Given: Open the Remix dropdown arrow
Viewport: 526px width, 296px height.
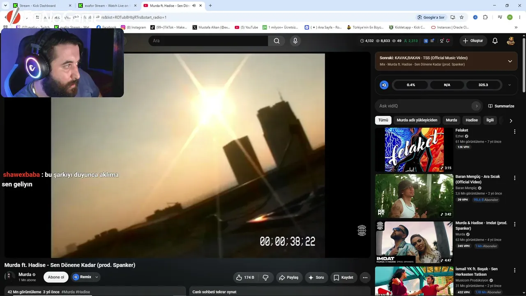Looking at the screenshot, I should click(97, 277).
